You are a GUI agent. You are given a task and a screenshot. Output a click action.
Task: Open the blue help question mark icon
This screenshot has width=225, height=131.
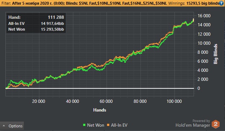221,3
